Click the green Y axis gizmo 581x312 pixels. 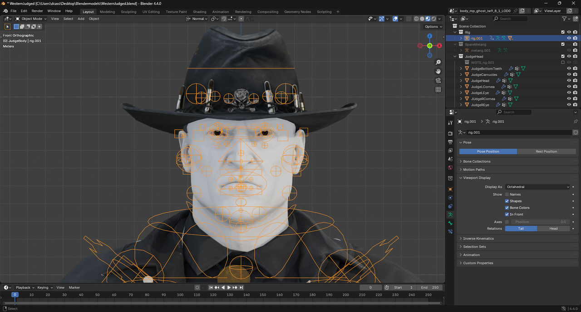[x=429, y=46]
